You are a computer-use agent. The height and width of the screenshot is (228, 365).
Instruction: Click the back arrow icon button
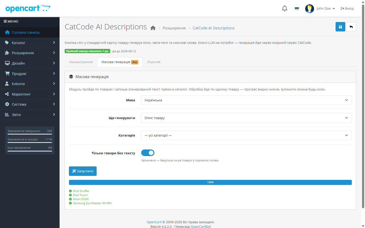tap(351, 27)
